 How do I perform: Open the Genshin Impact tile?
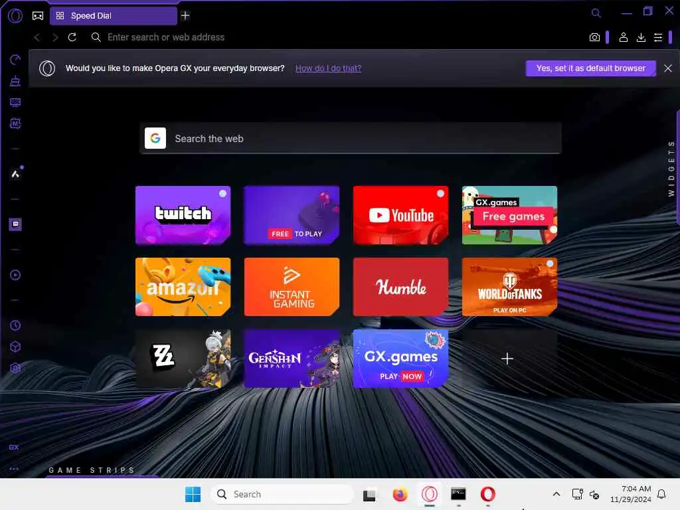pos(292,358)
